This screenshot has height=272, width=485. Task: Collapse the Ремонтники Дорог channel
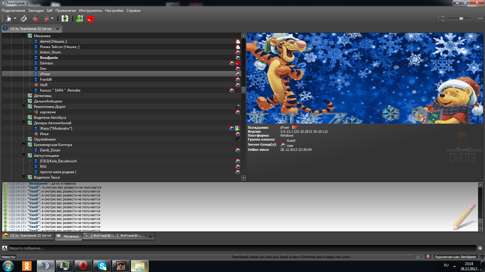pos(24,106)
